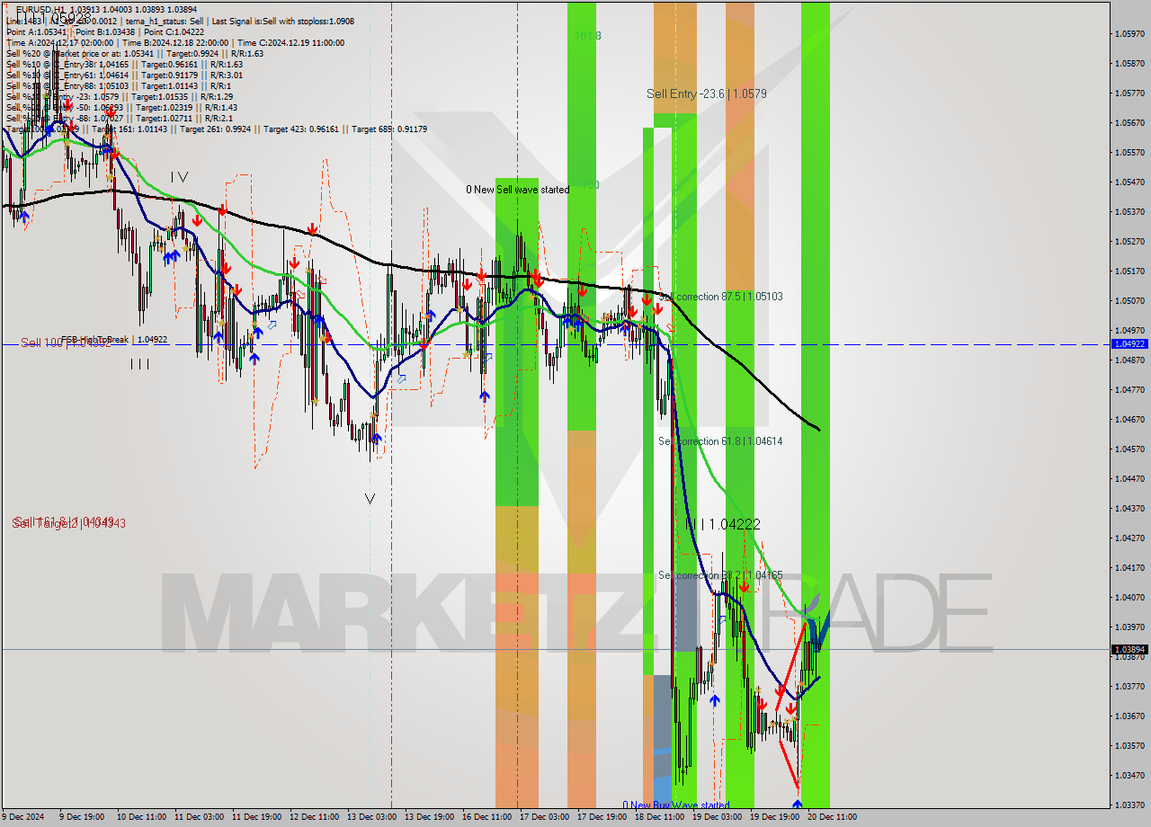Select the 'Sell Target2 | 1.04343' label
1151x827 pixels.
click(x=68, y=523)
